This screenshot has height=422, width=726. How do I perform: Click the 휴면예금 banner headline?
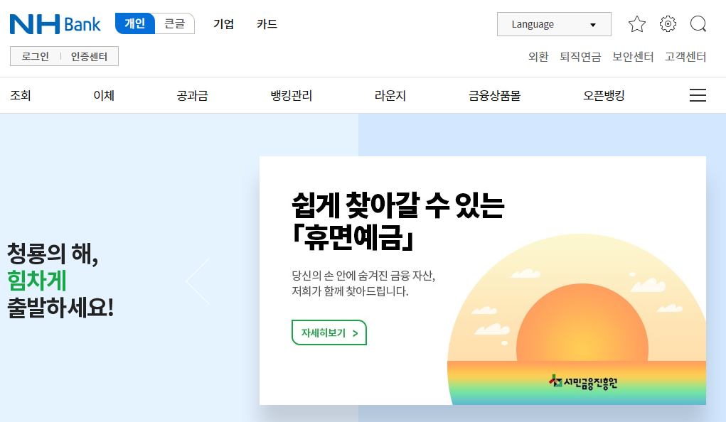(x=398, y=221)
